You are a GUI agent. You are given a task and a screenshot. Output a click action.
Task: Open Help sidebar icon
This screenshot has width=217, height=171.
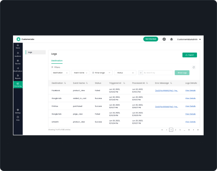(x=18, y=118)
